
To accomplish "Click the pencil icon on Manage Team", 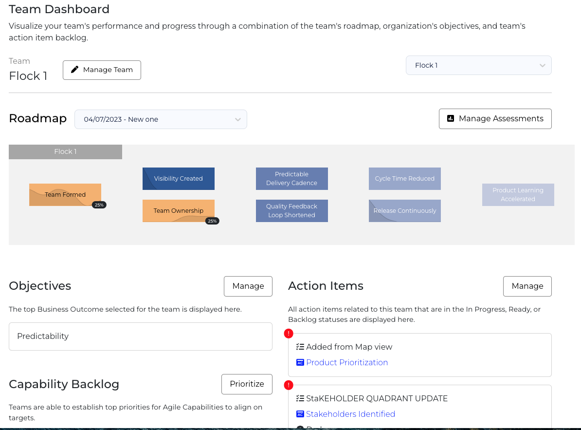I will coord(74,70).
